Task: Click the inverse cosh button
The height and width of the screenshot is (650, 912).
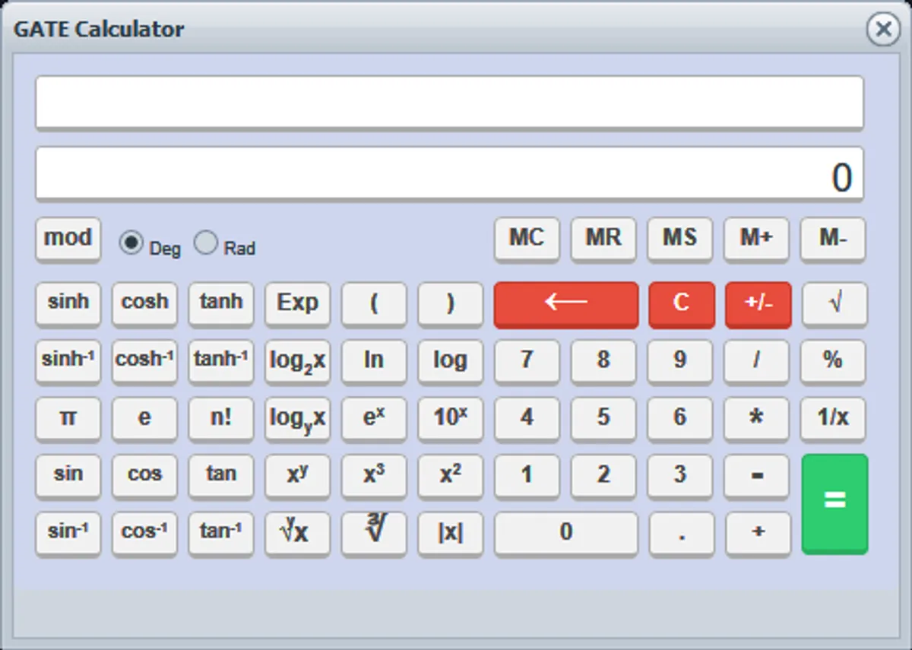Action: click(x=144, y=361)
